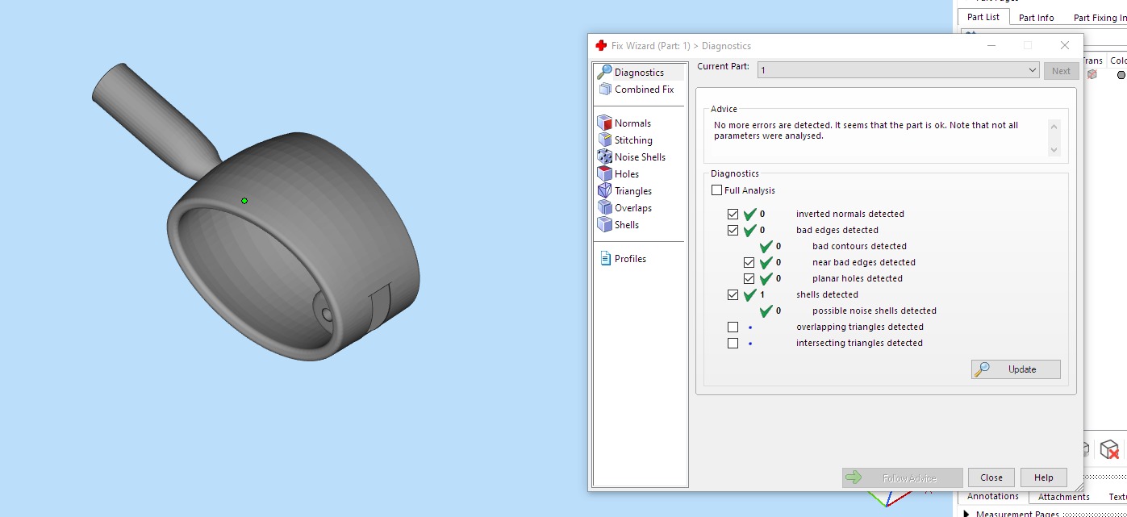Image resolution: width=1127 pixels, height=517 pixels.
Task: Switch to the Attachments tab
Action: coord(1063,497)
